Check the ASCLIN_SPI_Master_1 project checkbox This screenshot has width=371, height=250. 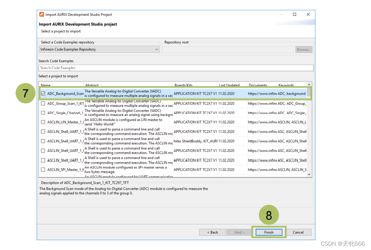[x=43, y=170]
